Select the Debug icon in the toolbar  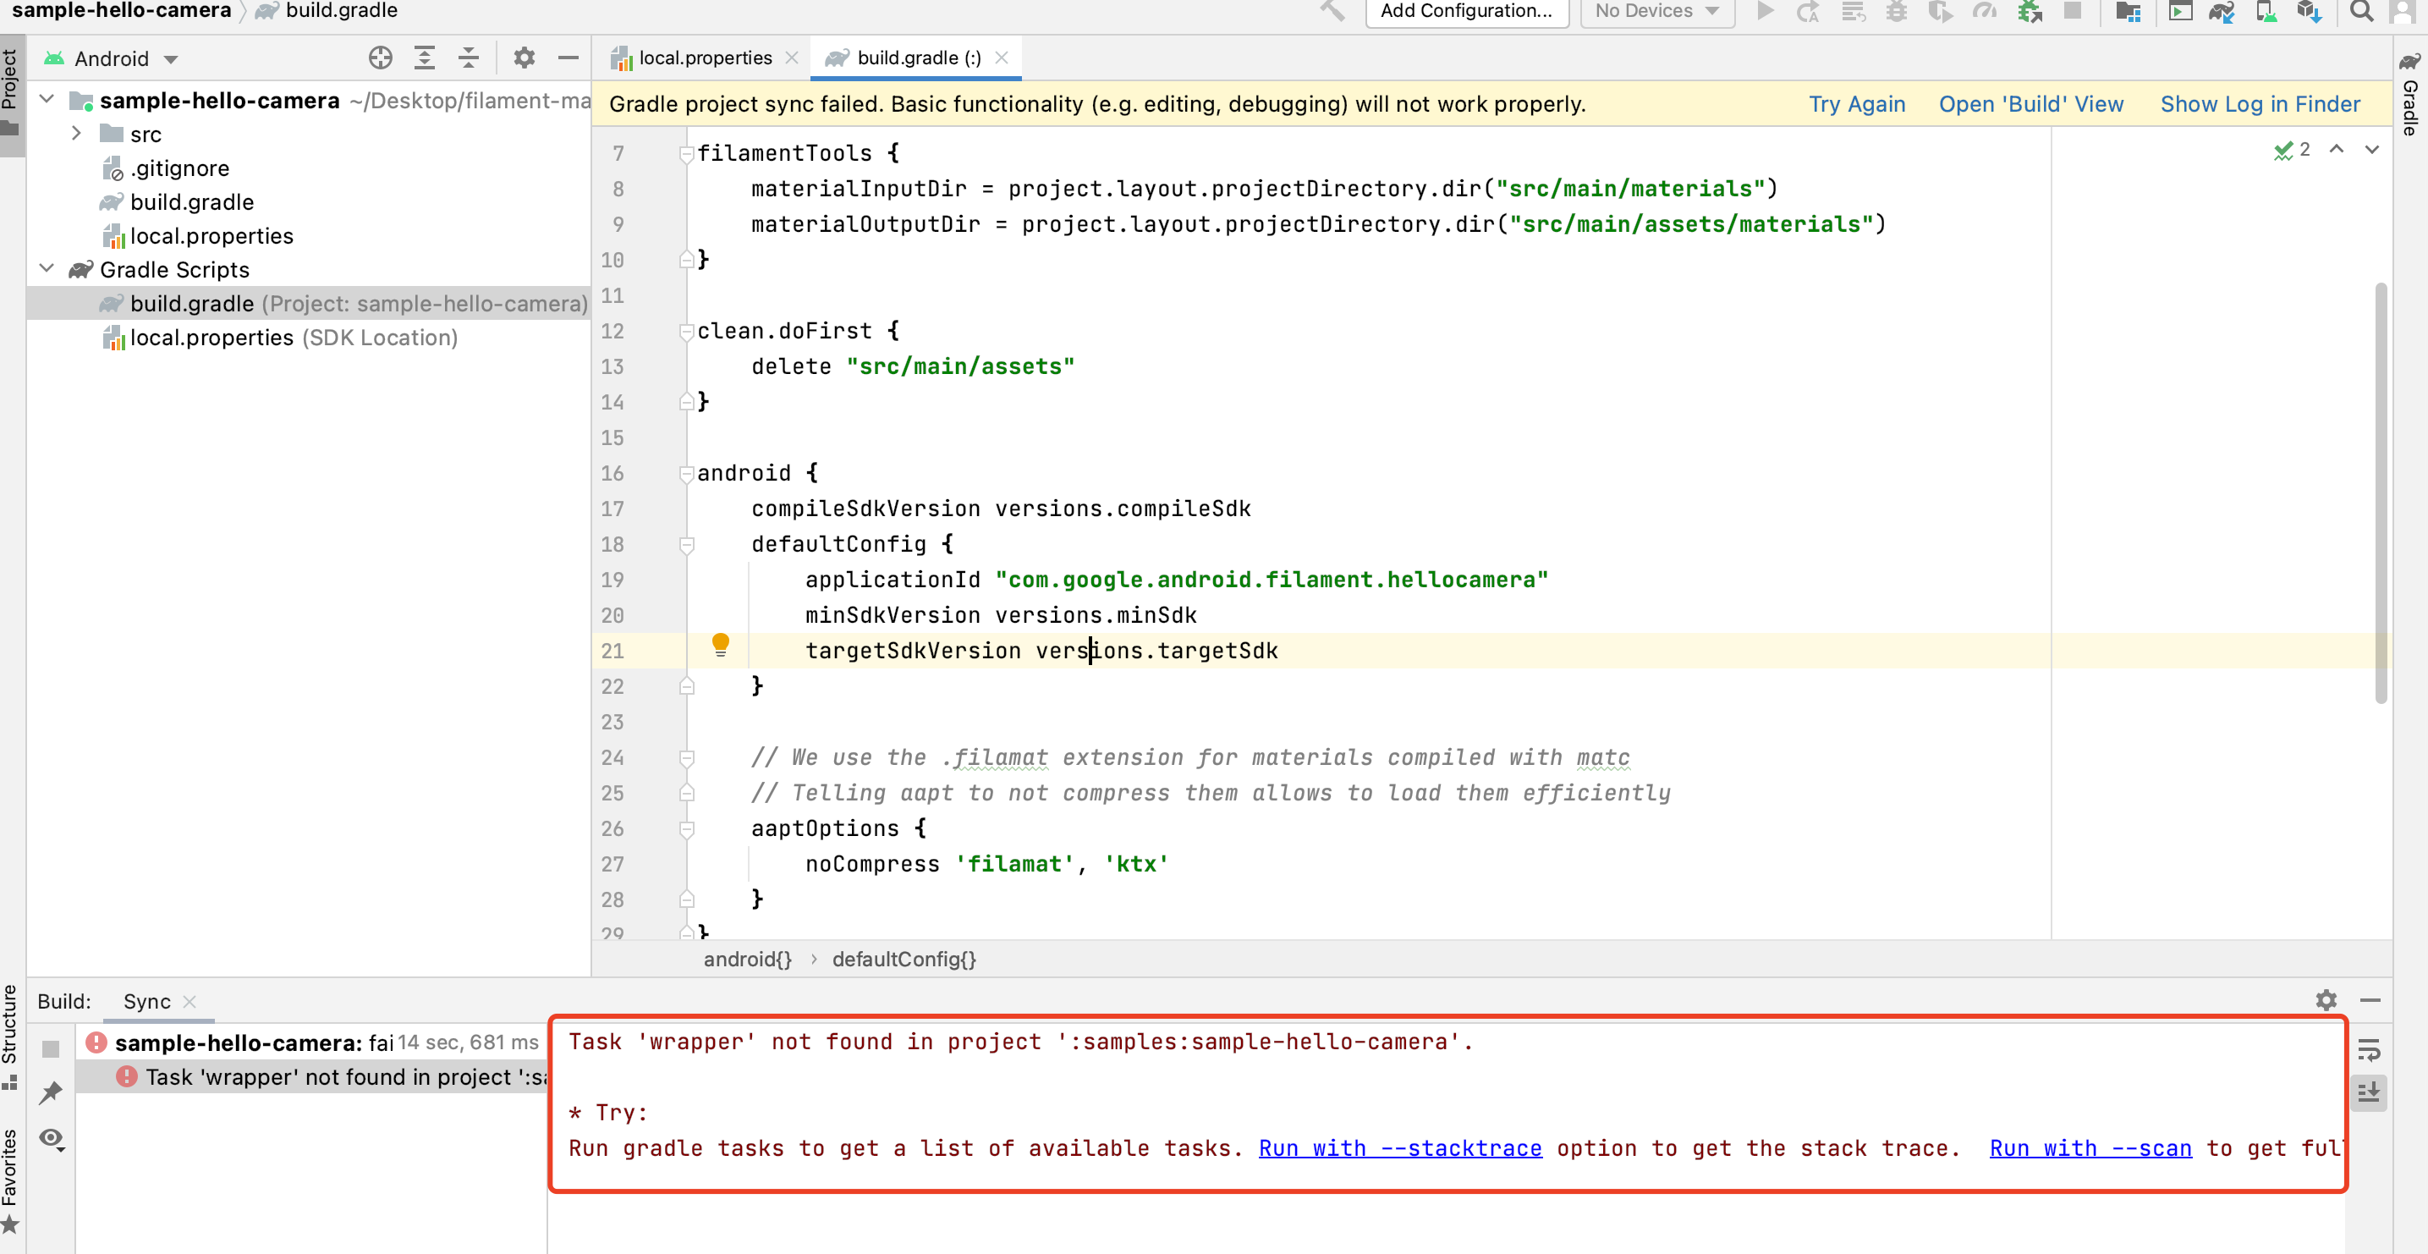click(1897, 12)
